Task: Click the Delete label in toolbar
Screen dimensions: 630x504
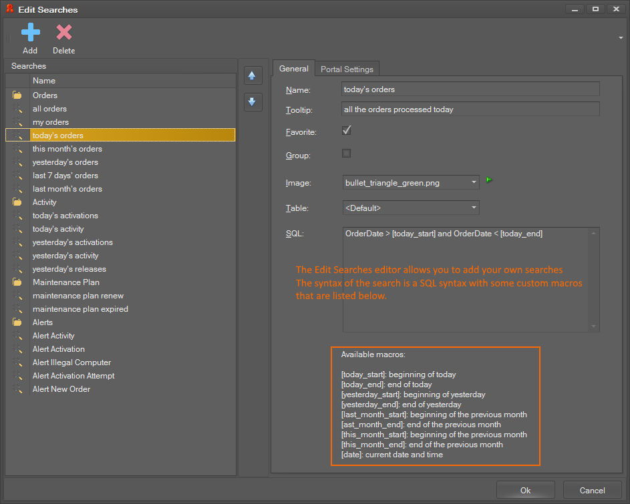Action: coord(64,51)
